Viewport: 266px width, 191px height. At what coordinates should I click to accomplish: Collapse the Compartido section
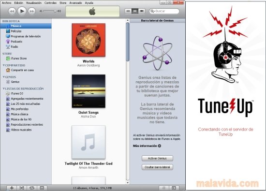coord(4,65)
